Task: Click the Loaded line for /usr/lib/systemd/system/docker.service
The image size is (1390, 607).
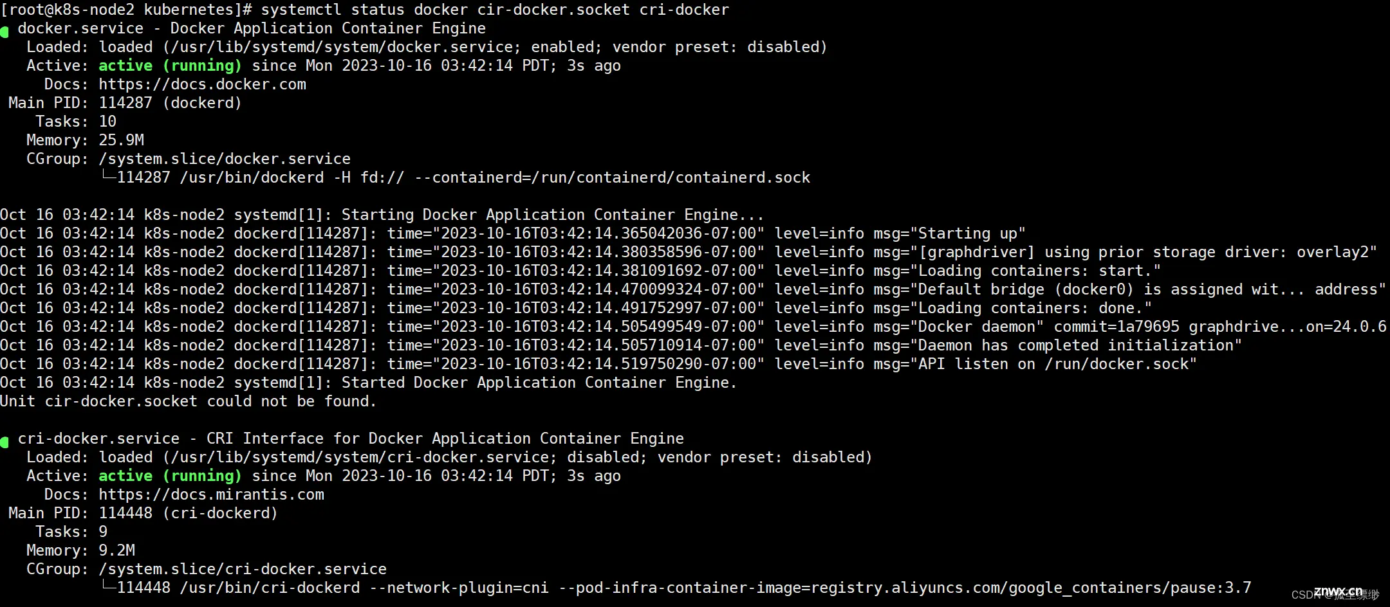Action: pyautogui.click(x=427, y=47)
